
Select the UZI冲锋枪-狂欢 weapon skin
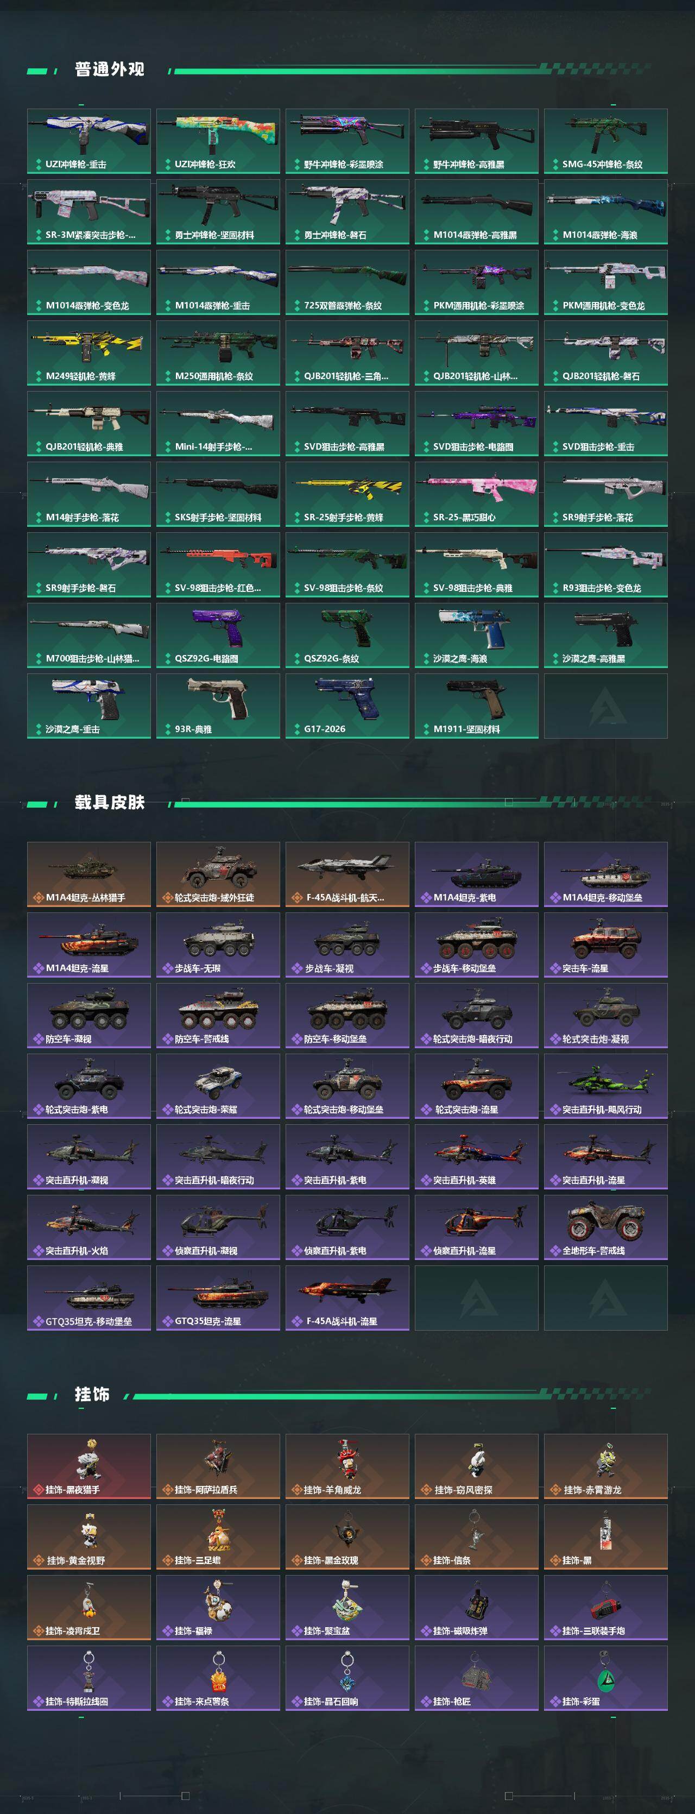tap(218, 141)
